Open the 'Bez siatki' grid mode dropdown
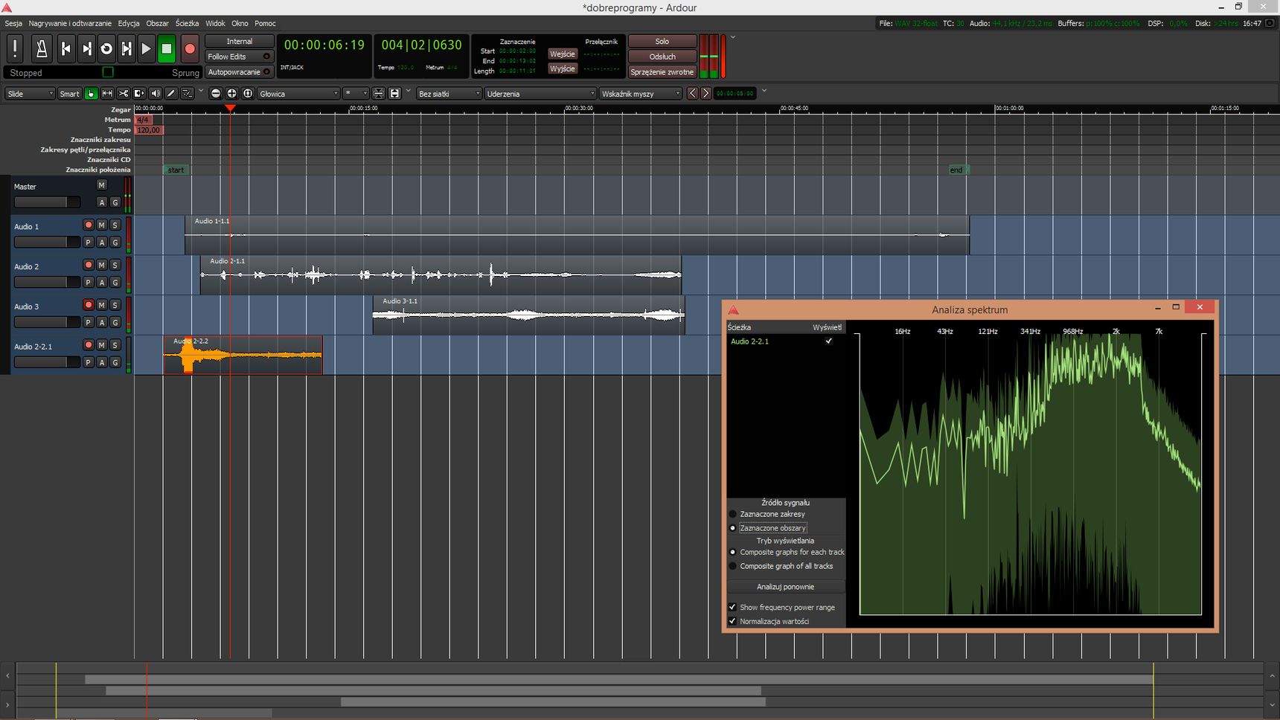1280x720 pixels. (x=449, y=94)
